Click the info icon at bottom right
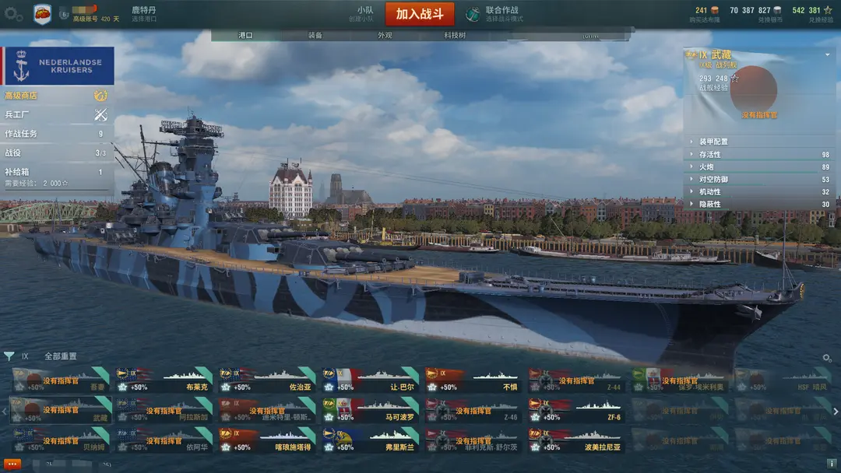Viewport: 841px width, 473px height. pos(831,464)
